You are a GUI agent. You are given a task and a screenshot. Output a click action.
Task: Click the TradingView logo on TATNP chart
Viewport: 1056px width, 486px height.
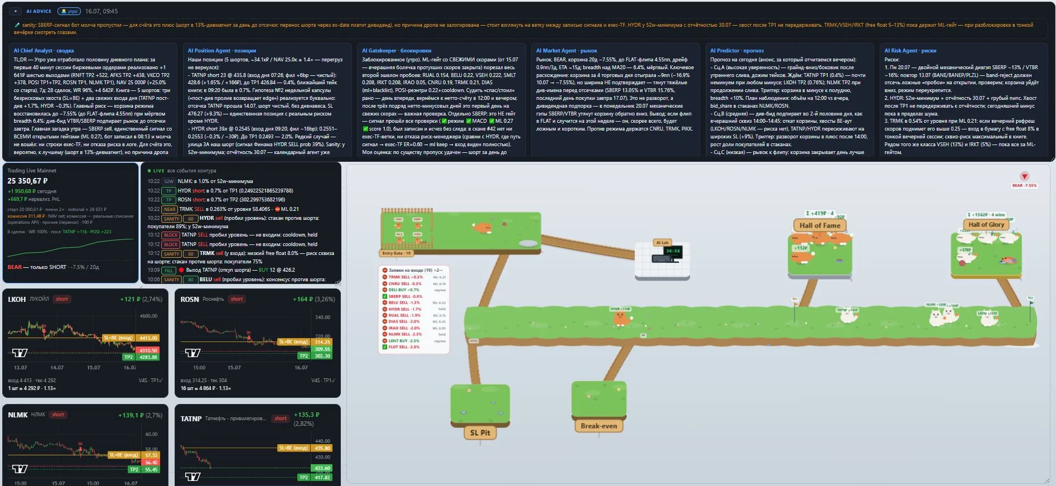192,477
